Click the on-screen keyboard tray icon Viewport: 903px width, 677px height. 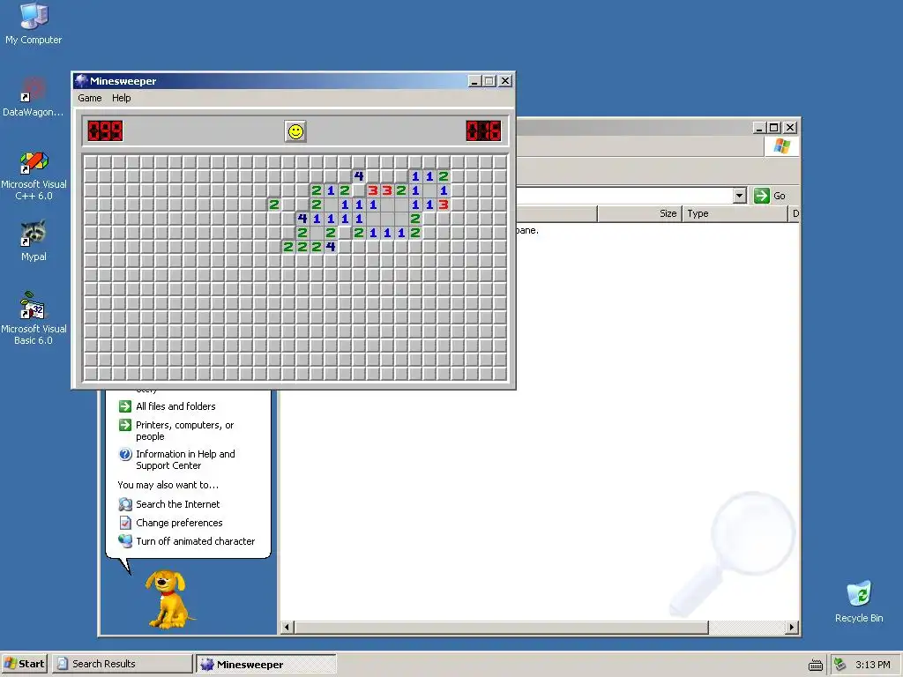(x=816, y=665)
